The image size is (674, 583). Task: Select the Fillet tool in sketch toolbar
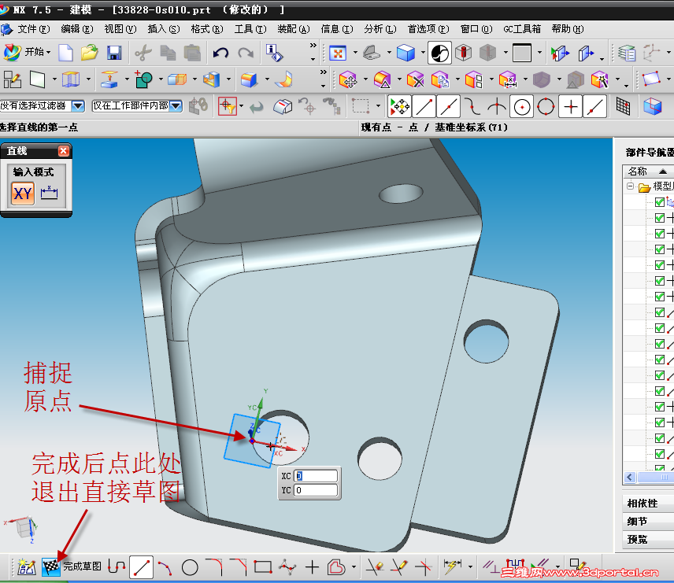[x=214, y=567]
